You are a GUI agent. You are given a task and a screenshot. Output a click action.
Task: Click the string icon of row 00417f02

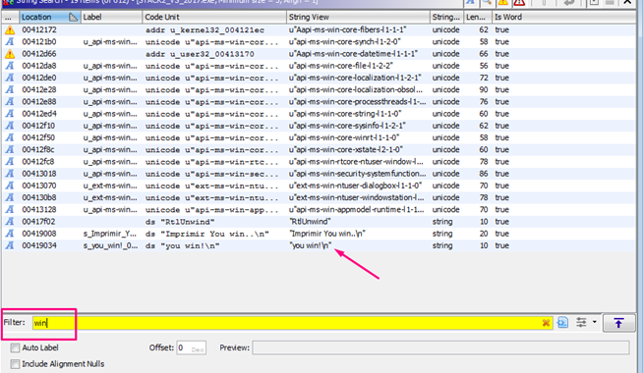10,222
